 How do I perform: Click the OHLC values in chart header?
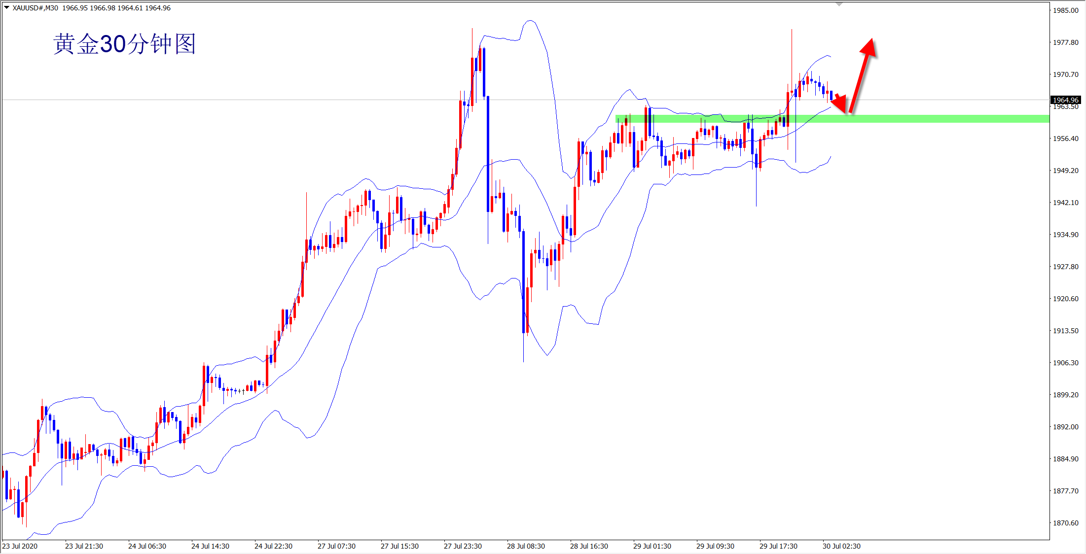pyautogui.click(x=116, y=8)
